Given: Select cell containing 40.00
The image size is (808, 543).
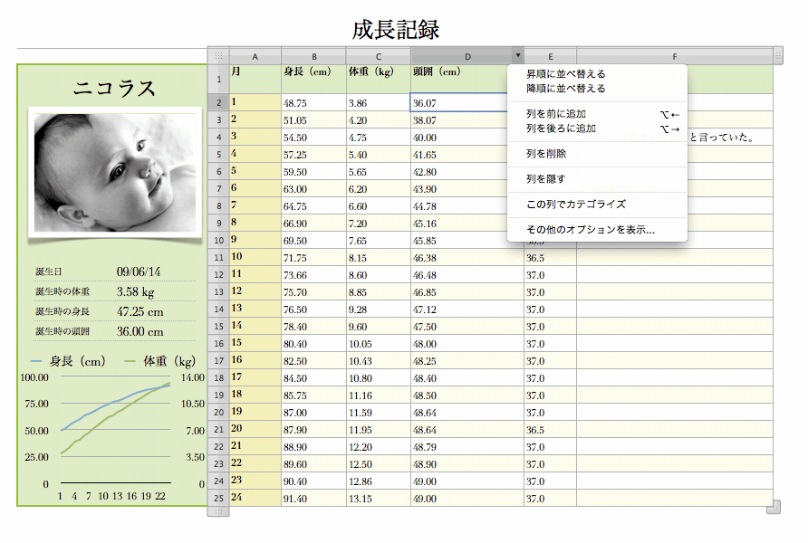Looking at the screenshot, I should coord(458,138).
